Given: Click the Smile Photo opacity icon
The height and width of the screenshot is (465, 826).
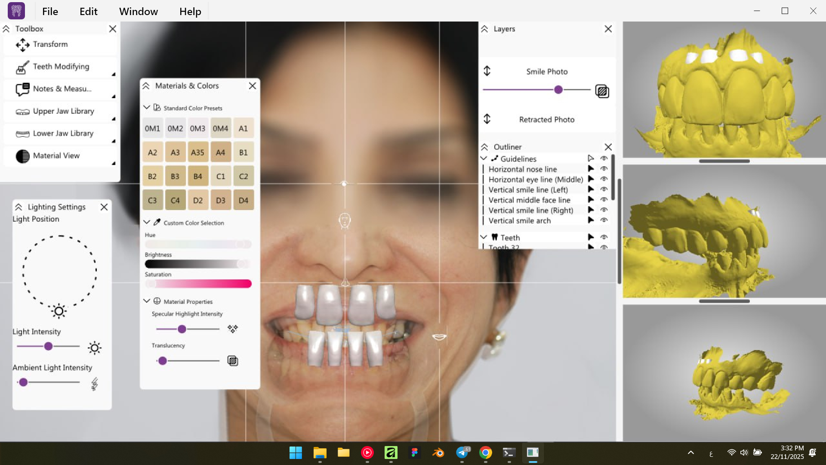Looking at the screenshot, I should pyautogui.click(x=602, y=91).
